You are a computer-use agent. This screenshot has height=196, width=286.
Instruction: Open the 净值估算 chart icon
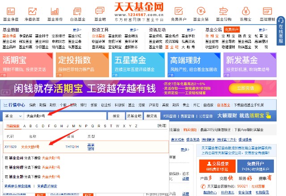tap(33, 11)
